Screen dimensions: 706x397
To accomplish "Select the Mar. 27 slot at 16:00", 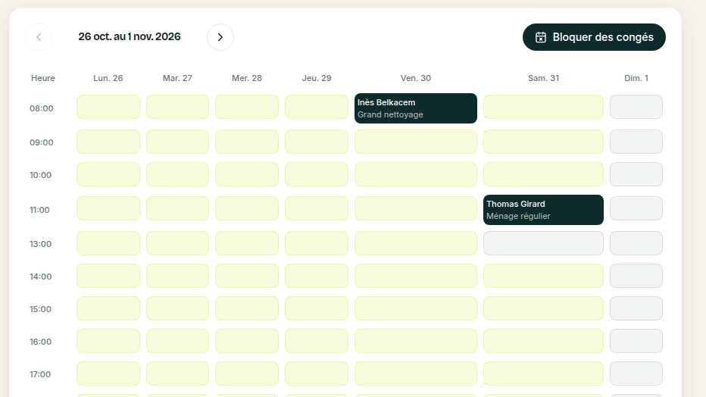I will click(177, 341).
